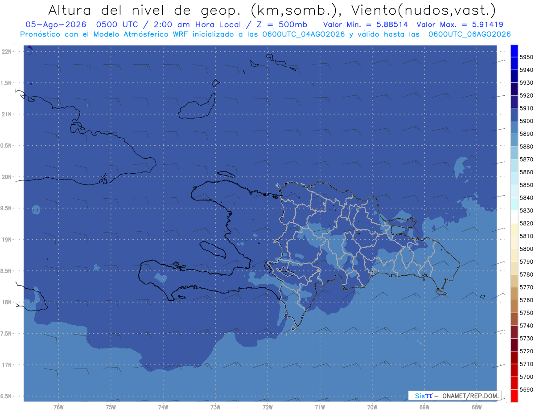Click the legend value '5870'

pos(527,159)
